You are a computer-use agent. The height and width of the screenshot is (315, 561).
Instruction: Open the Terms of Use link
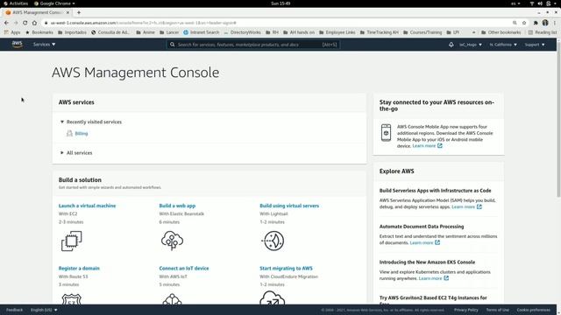pos(497,310)
